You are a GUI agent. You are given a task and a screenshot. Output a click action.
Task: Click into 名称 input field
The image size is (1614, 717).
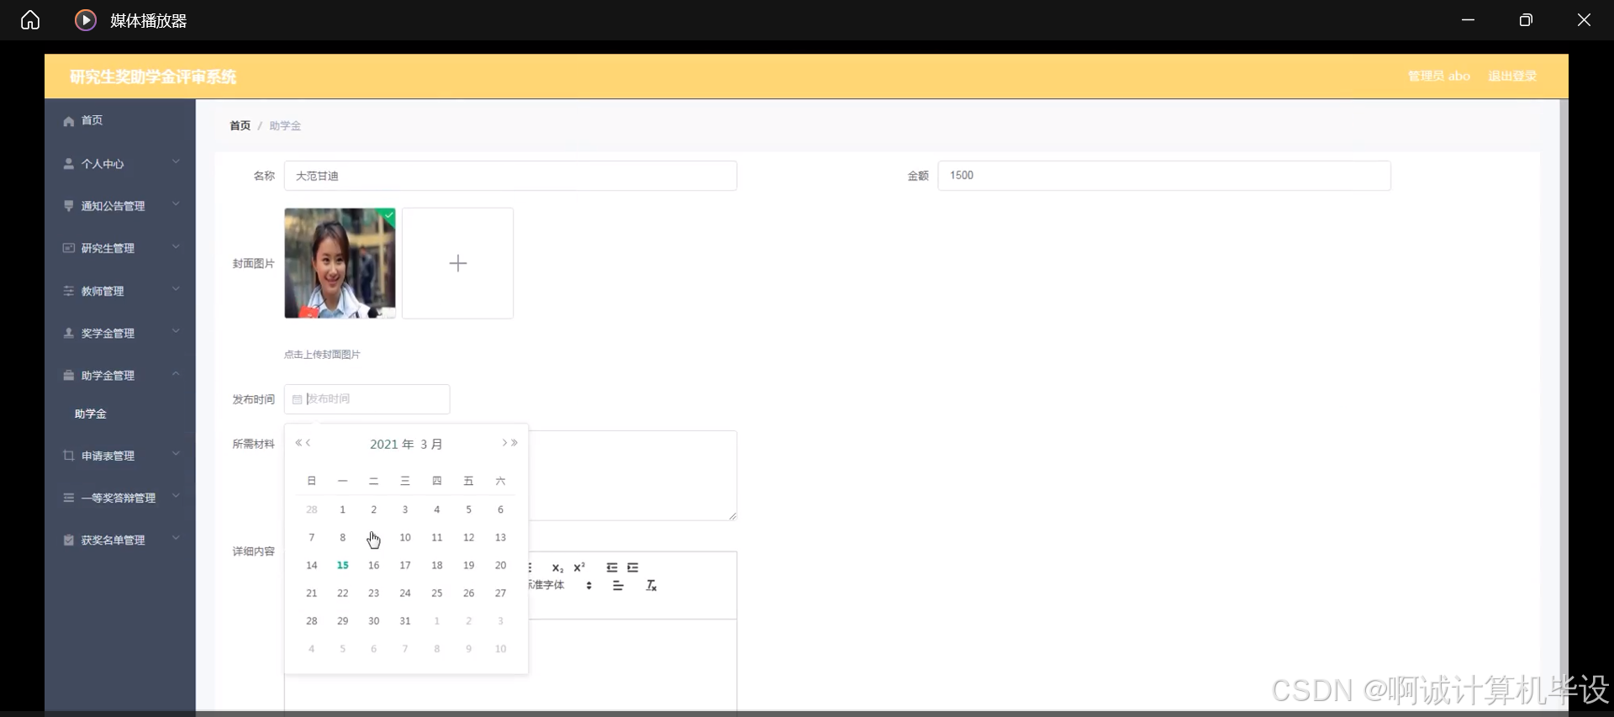tap(510, 176)
